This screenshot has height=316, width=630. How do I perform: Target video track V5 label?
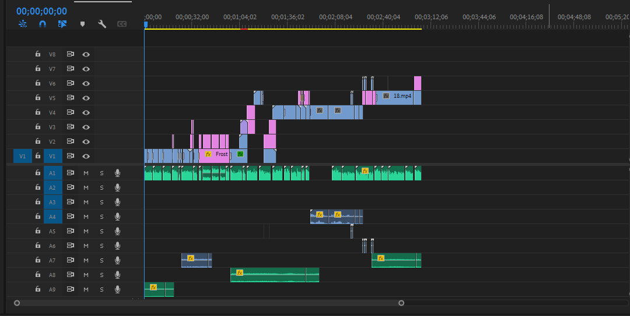point(52,98)
